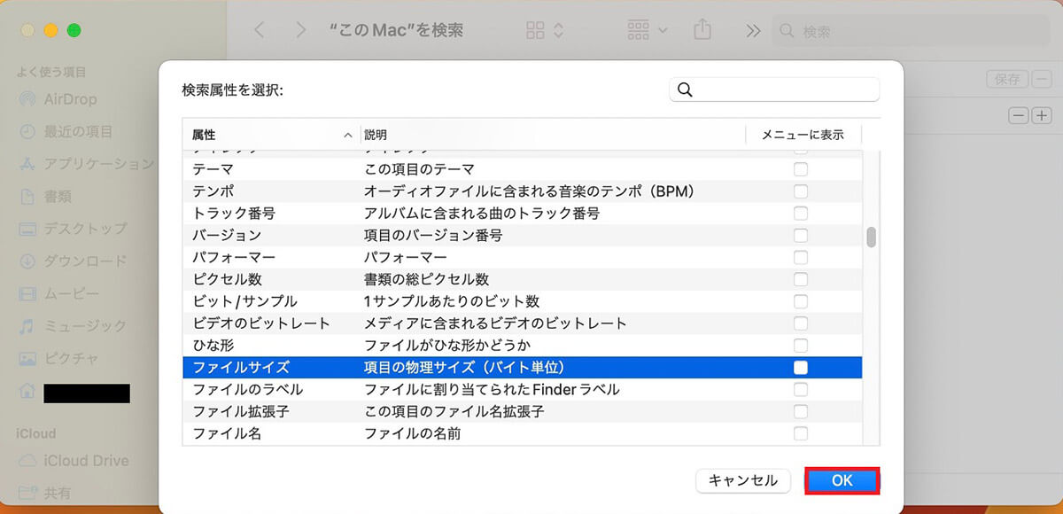Remove search criterion row minus button
This screenshot has height=514, width=1063.
coord(1020,115)
